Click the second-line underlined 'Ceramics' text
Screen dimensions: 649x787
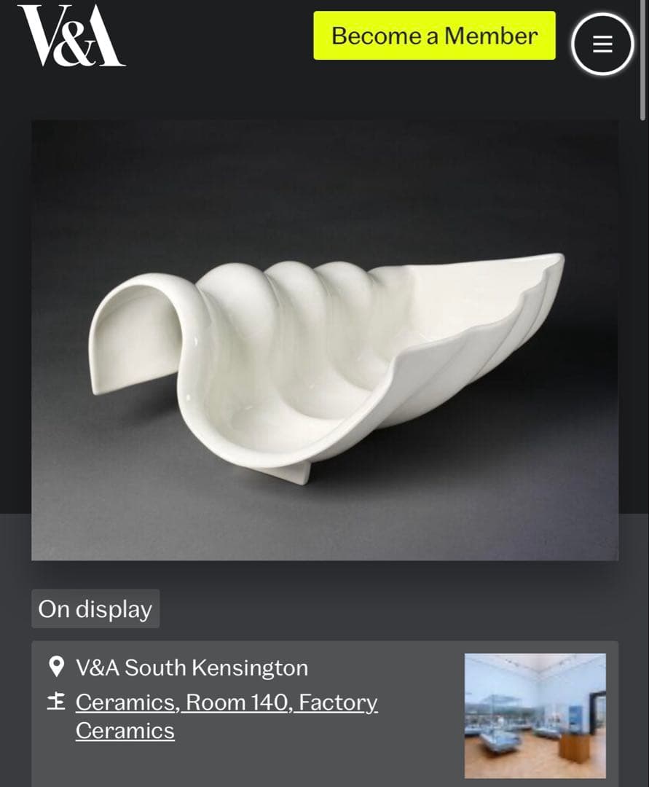pyautogui.click(x=125, y=731)
